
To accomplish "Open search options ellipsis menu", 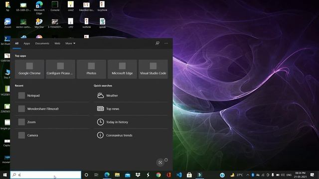I will coord(166,43).
